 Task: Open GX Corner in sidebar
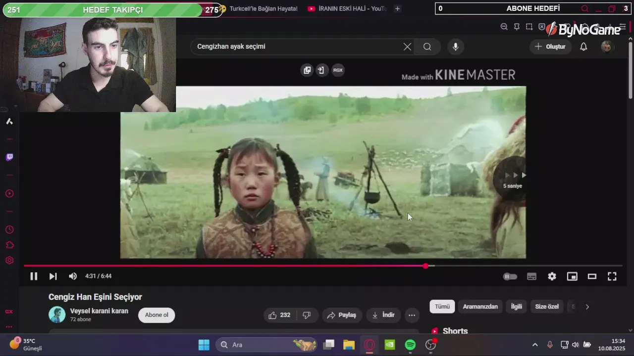[9, 311]
